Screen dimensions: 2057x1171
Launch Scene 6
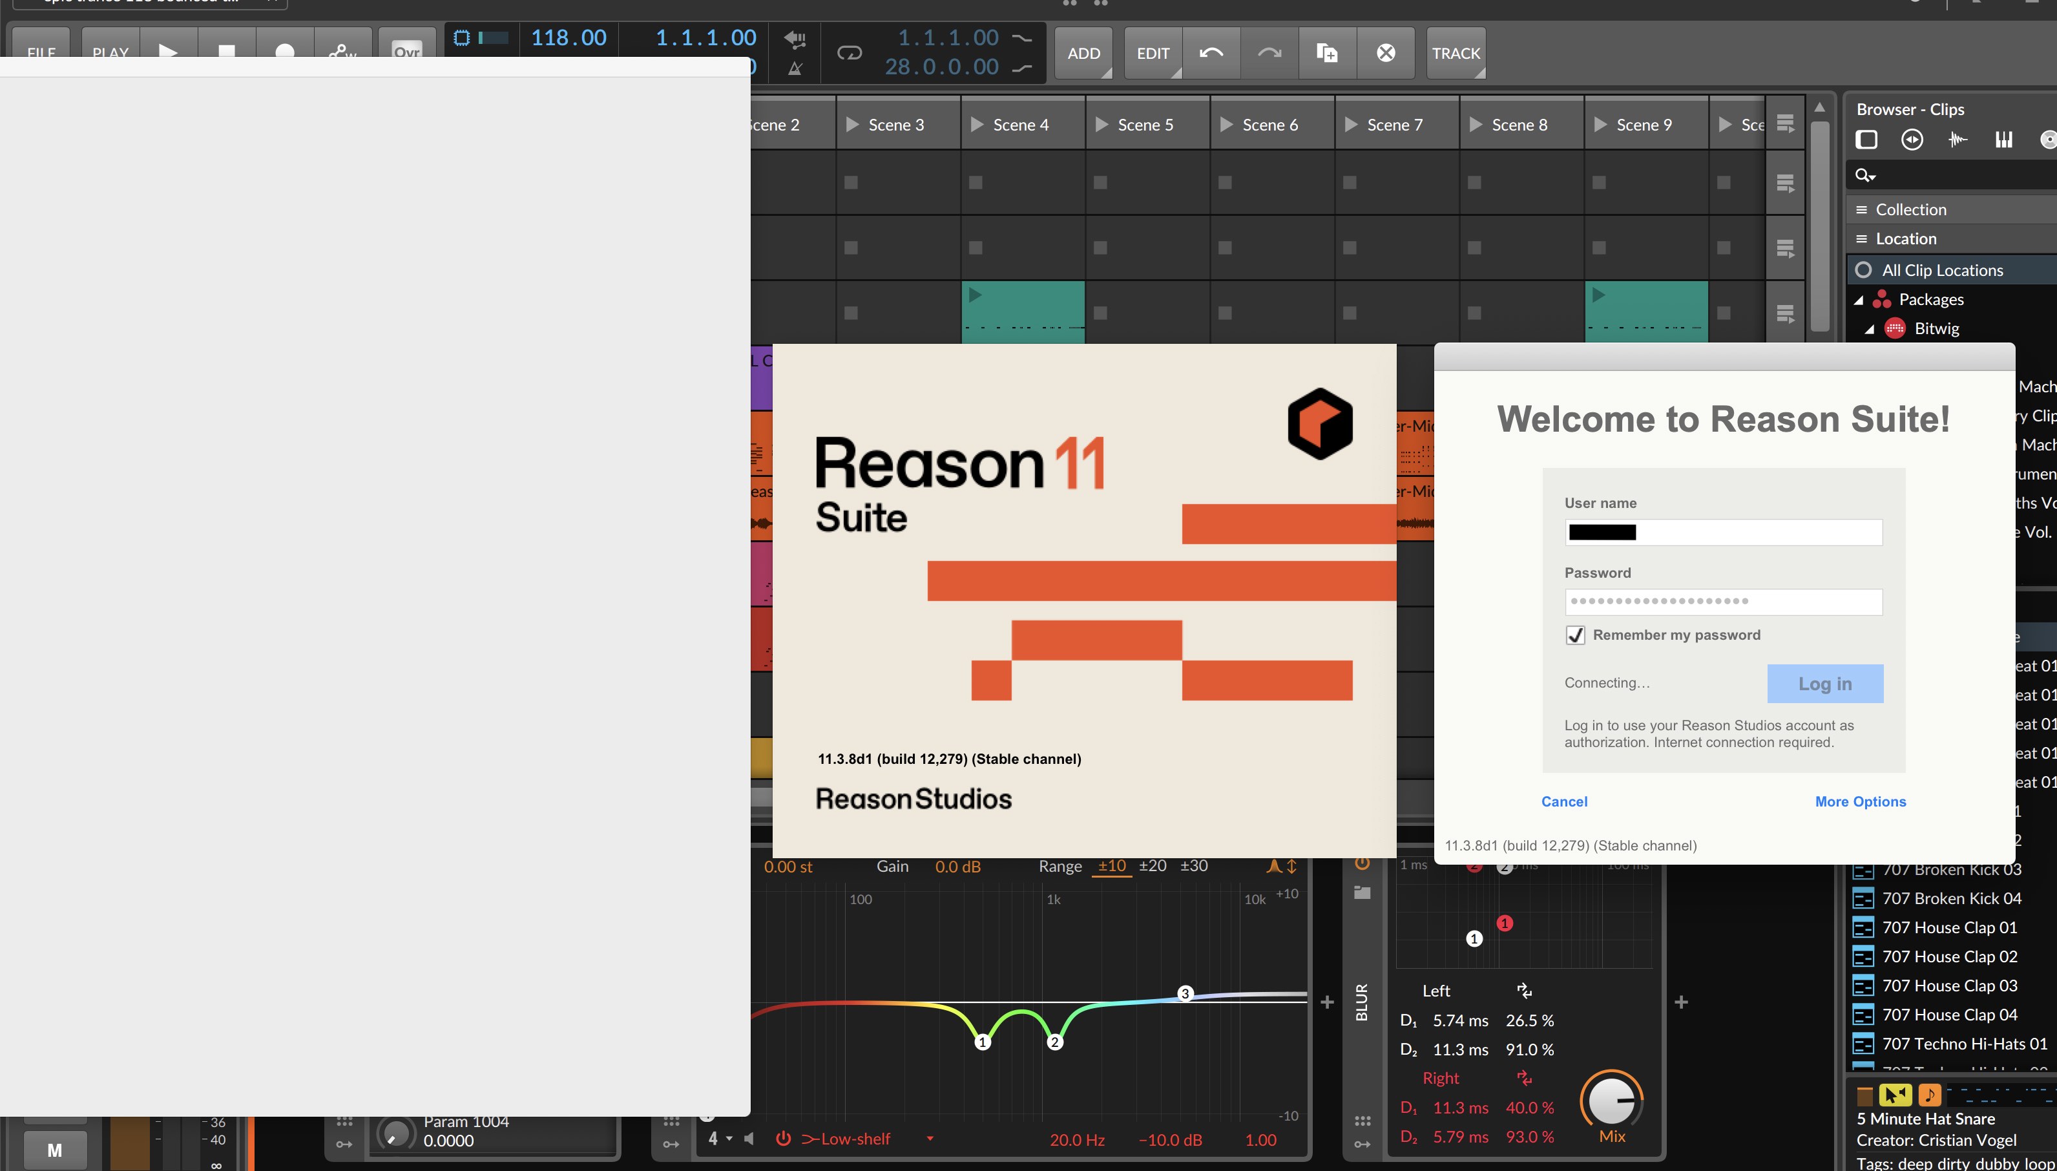point(1227,125)
